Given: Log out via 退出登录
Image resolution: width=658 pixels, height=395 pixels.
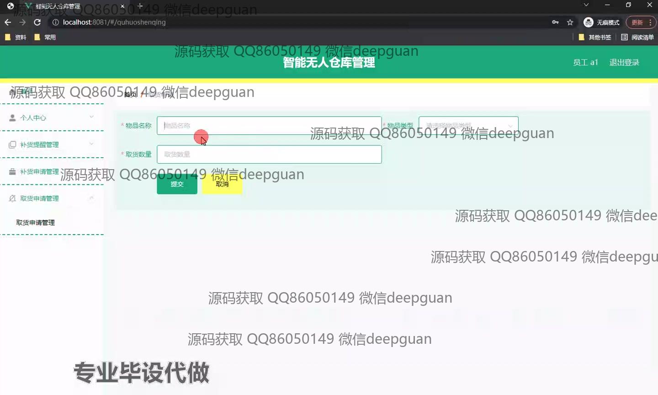Looking at the screenshot, I should [x=624, y=63].
